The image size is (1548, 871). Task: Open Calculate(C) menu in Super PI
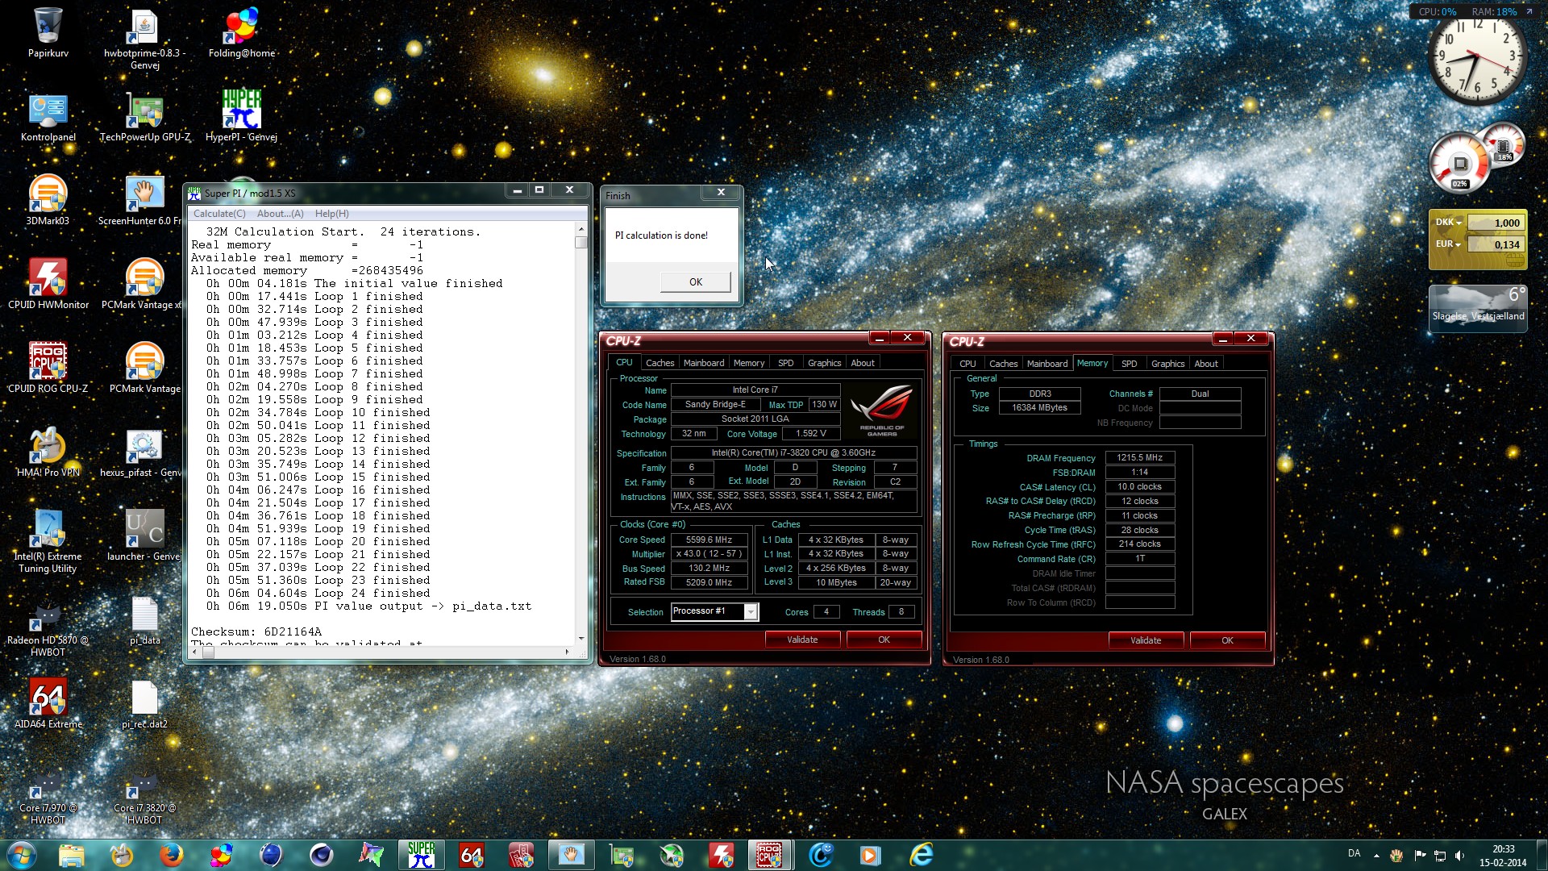pyautogui.click(x=219, y=214)
